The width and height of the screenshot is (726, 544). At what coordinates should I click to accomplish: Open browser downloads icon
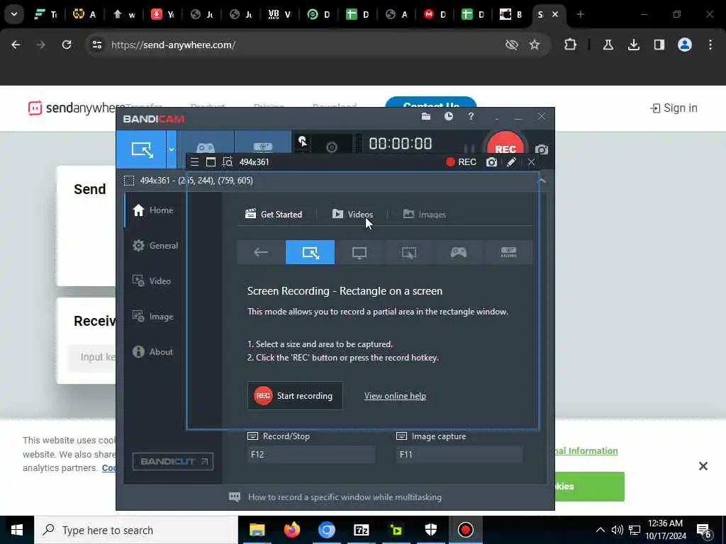pyautogui.click(x=633, y=45)
